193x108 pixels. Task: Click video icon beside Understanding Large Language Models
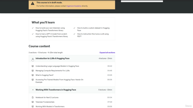[33, 66]
